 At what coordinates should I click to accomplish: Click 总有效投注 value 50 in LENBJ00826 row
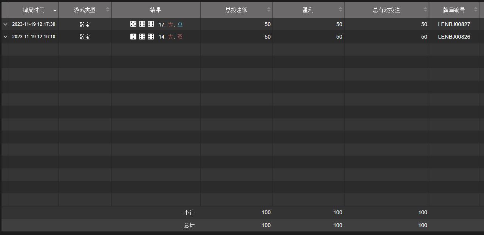point(424,37)
